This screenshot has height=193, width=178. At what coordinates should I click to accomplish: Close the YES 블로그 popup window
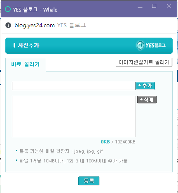coord(169,6)
